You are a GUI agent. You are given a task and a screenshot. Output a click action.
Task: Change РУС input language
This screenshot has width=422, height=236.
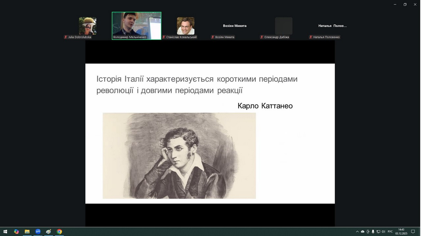(390, 232)
